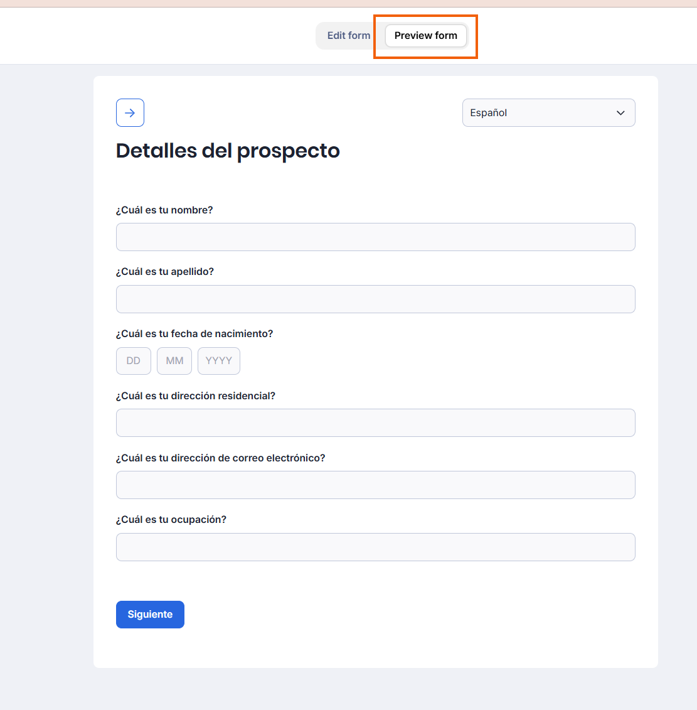The width and height of the screenshot is (697, 710).
Task: Click the '¿Cuál es tu ocupación?' label
Action: [x=171, y=520]
